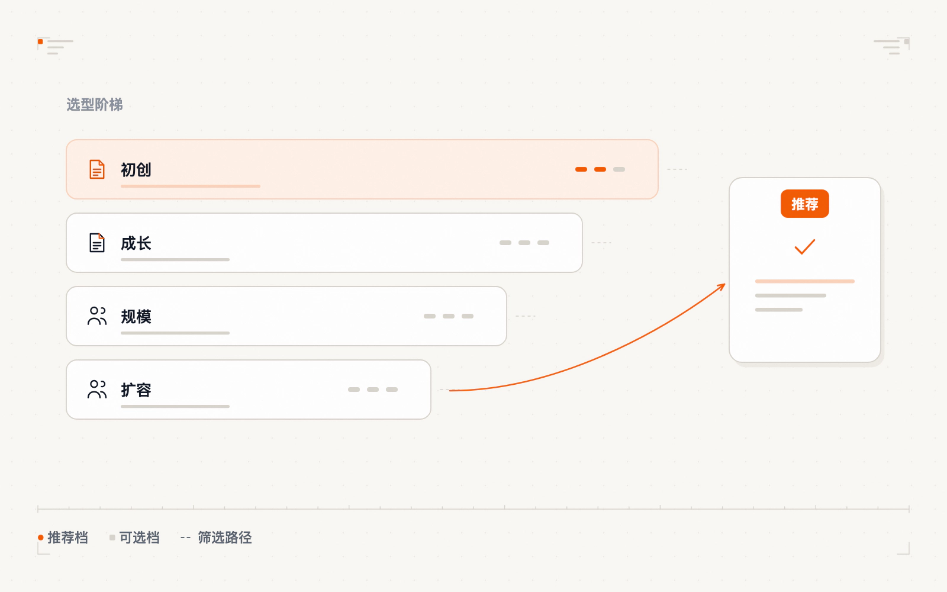Click the orange highlight line in recommendation card
This screenshot has width=947, height=592.
(x=805, y=281)
